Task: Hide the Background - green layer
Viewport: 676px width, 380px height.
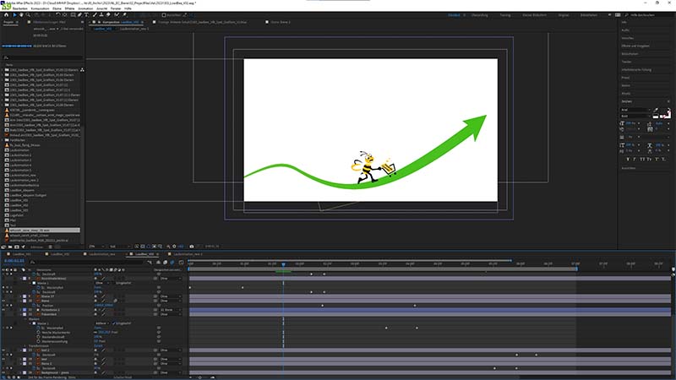Action: click(3, 372)
